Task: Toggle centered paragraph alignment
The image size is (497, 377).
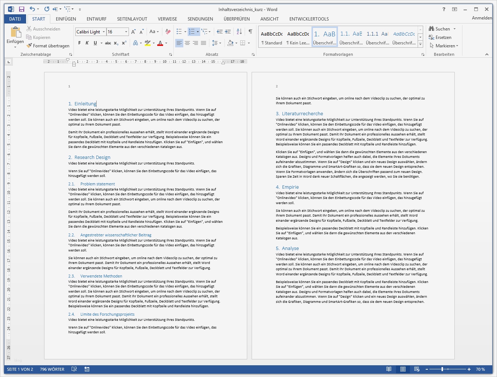Action: tap(187, 43)
